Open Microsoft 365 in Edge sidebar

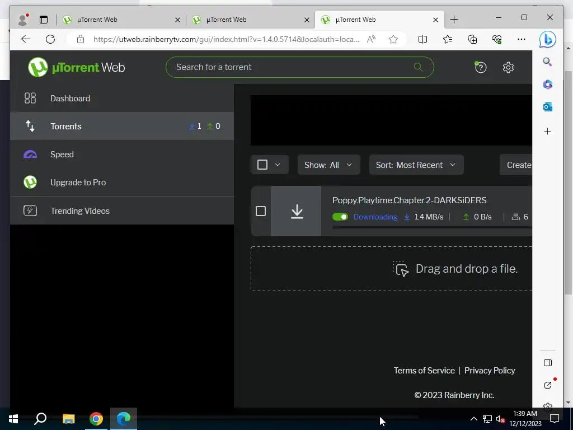click(x=547, y=85)
